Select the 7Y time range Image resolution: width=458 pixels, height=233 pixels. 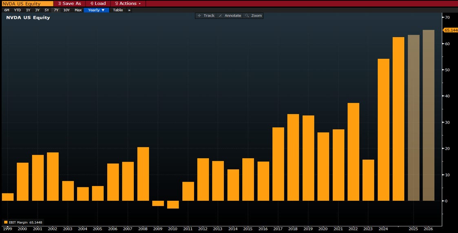click(56, 10)
